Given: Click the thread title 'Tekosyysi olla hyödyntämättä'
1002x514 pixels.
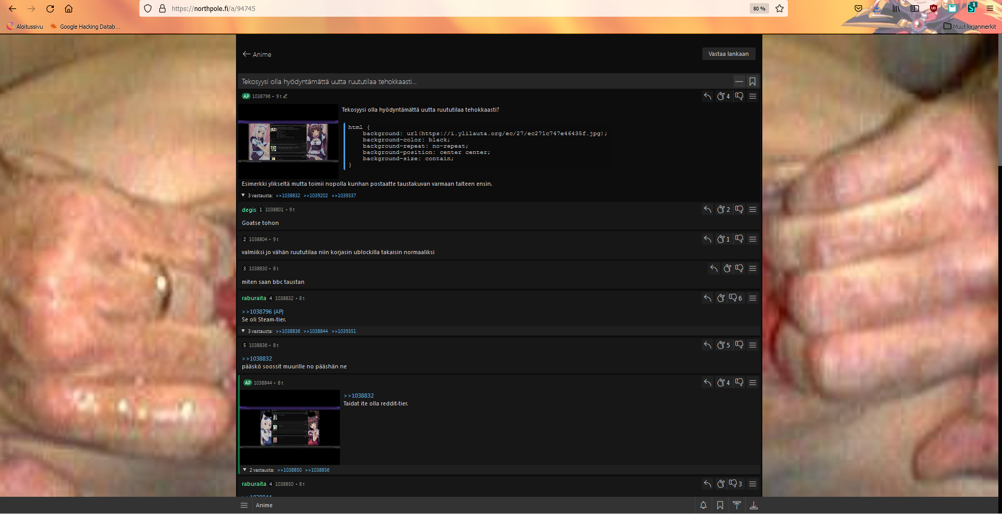Looking at the screenshot, I should point(329,81).
